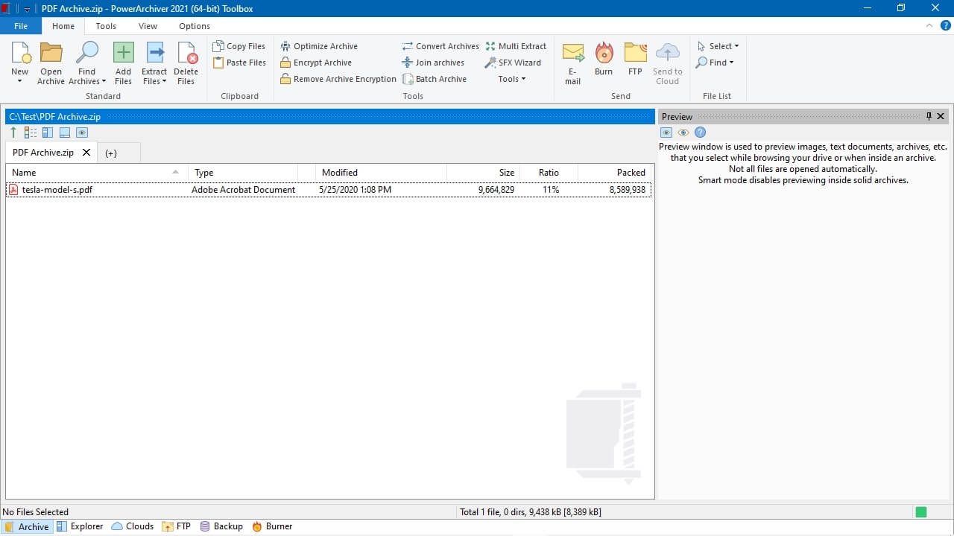Toggle the folder side pane icon
This screenshot has height=536, width=954.
48,133
